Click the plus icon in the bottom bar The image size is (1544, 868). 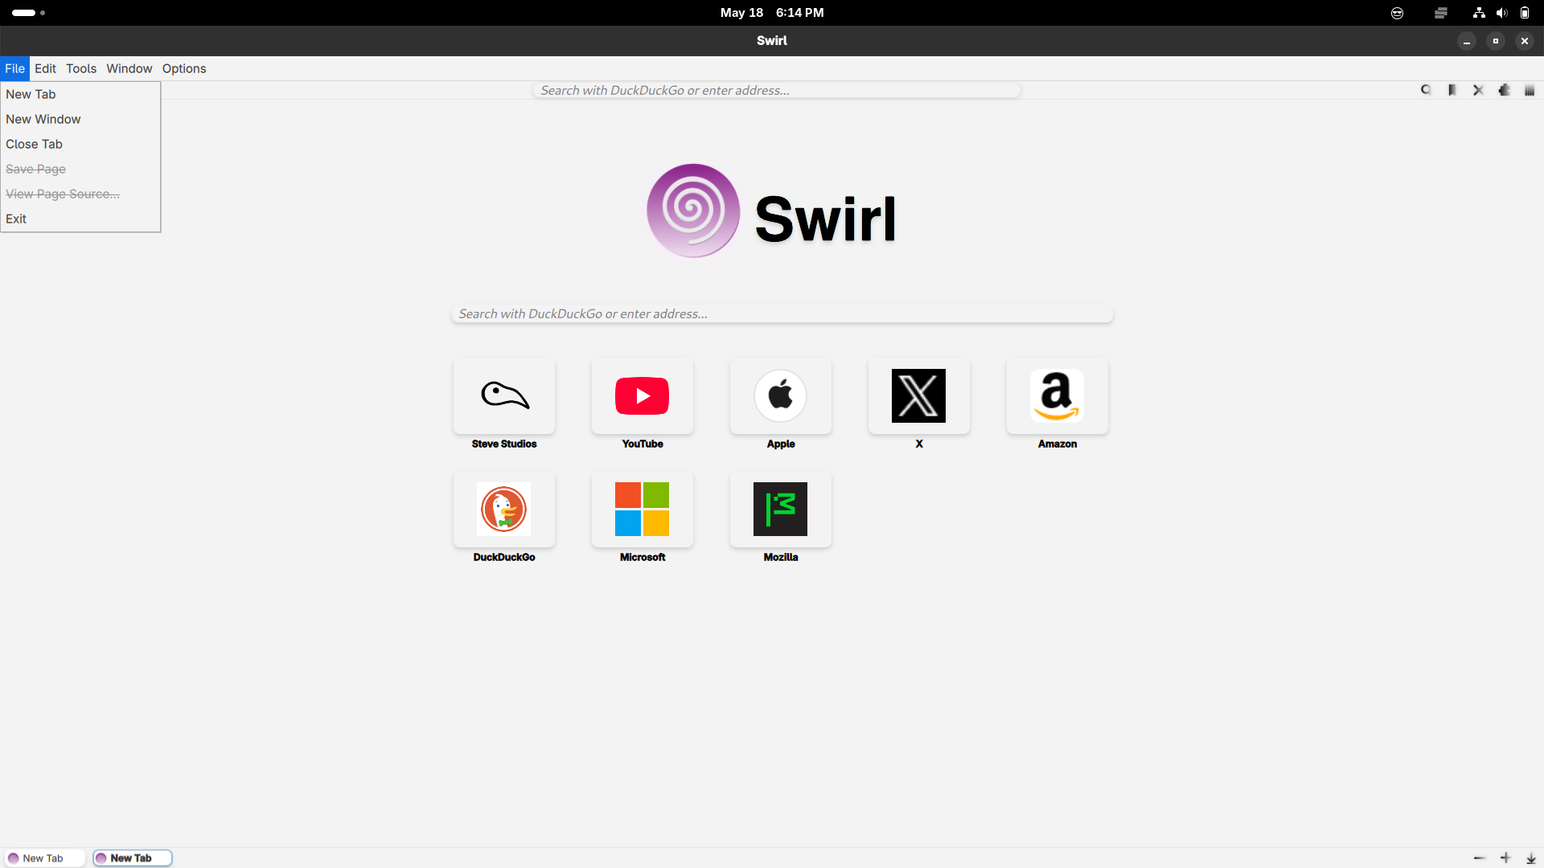pyautogui.click(x=1505, y=858)
